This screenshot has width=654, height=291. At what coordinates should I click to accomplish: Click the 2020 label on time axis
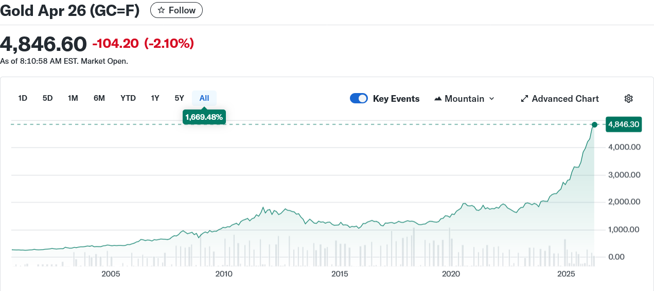pos(451,274)
